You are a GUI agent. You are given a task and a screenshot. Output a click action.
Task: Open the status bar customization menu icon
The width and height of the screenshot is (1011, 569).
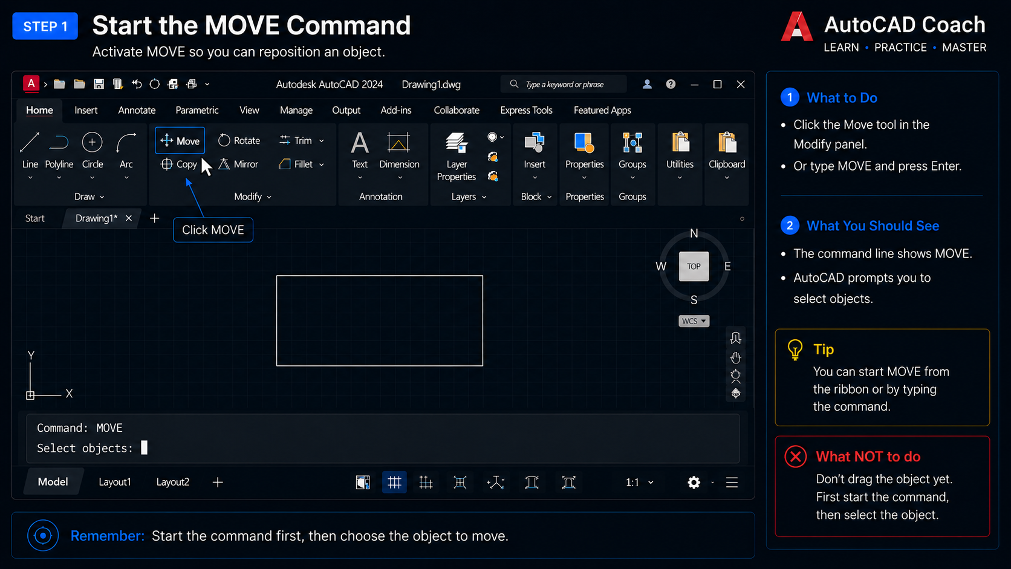tap(732, 483)
